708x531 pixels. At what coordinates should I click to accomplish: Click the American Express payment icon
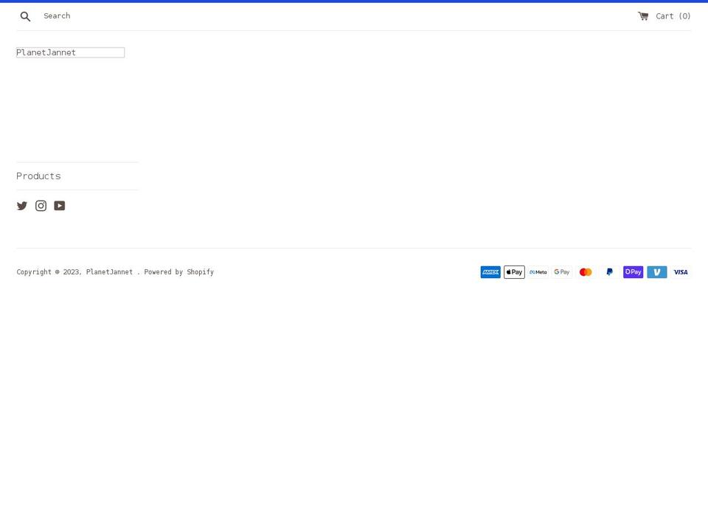(x=490, y=272)
